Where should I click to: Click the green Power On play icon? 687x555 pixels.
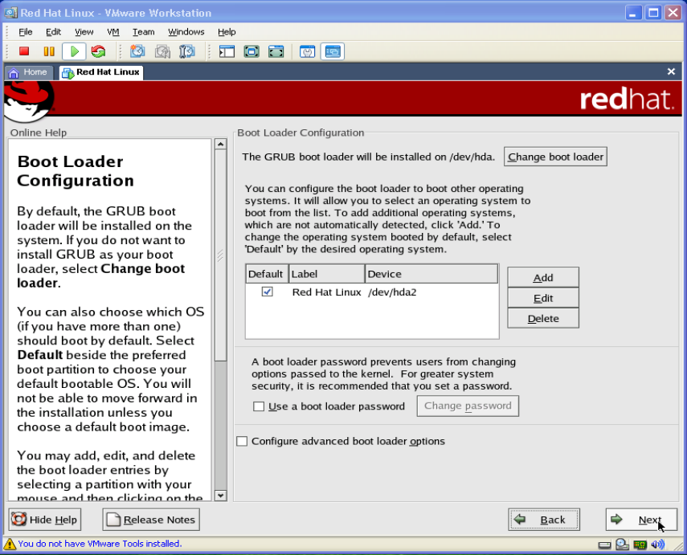[74, 51]
